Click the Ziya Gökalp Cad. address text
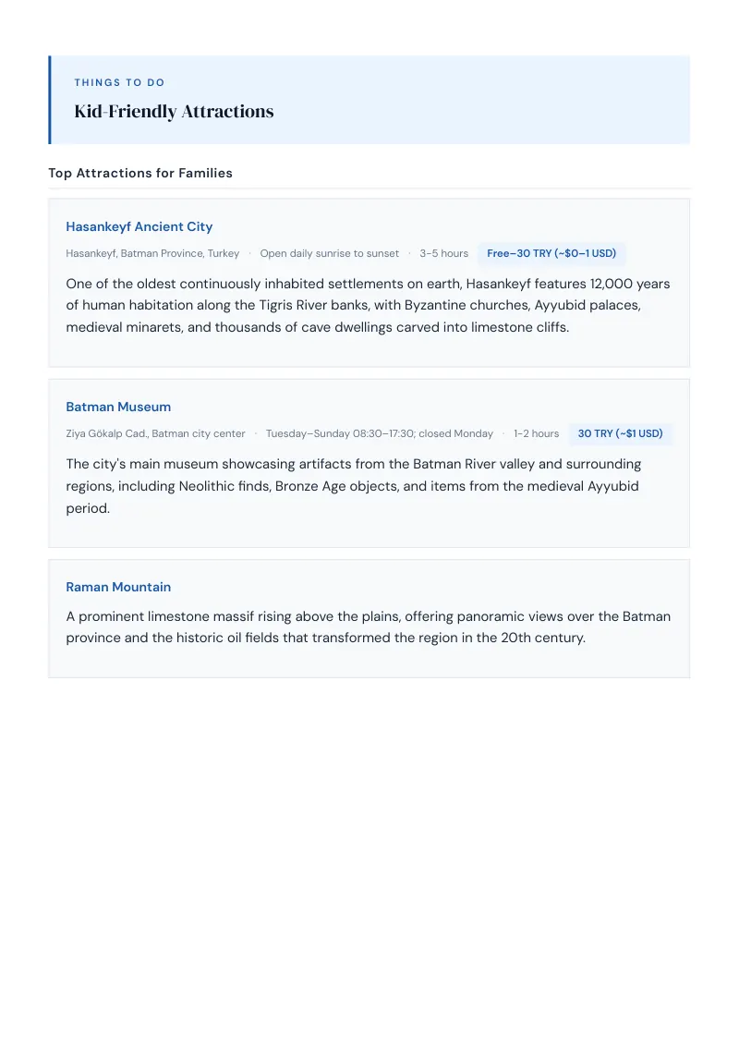 click(155, 433)
